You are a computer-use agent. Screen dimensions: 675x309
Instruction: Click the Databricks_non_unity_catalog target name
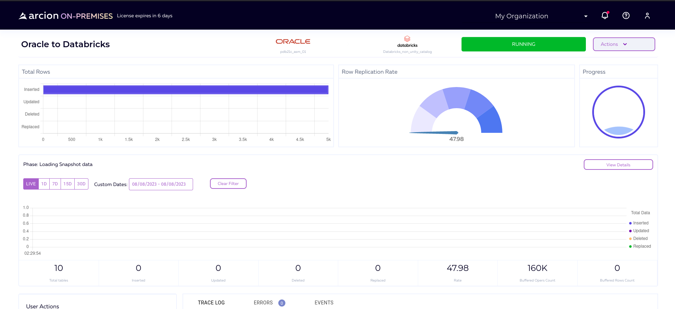(x=407, y=52)
